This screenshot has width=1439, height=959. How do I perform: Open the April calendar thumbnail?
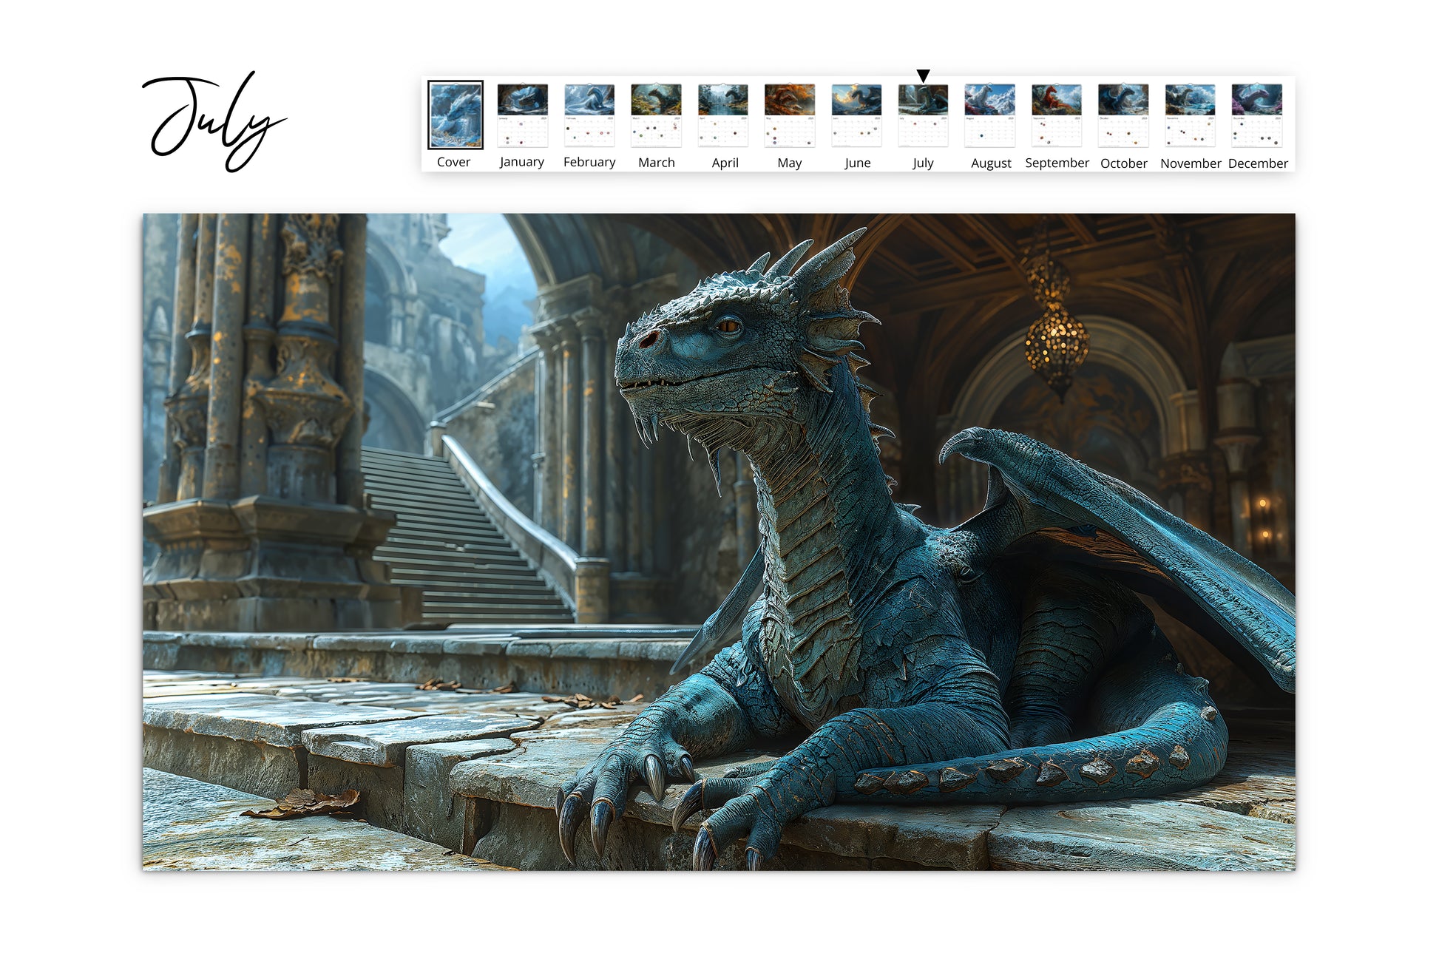coord(723,115)
